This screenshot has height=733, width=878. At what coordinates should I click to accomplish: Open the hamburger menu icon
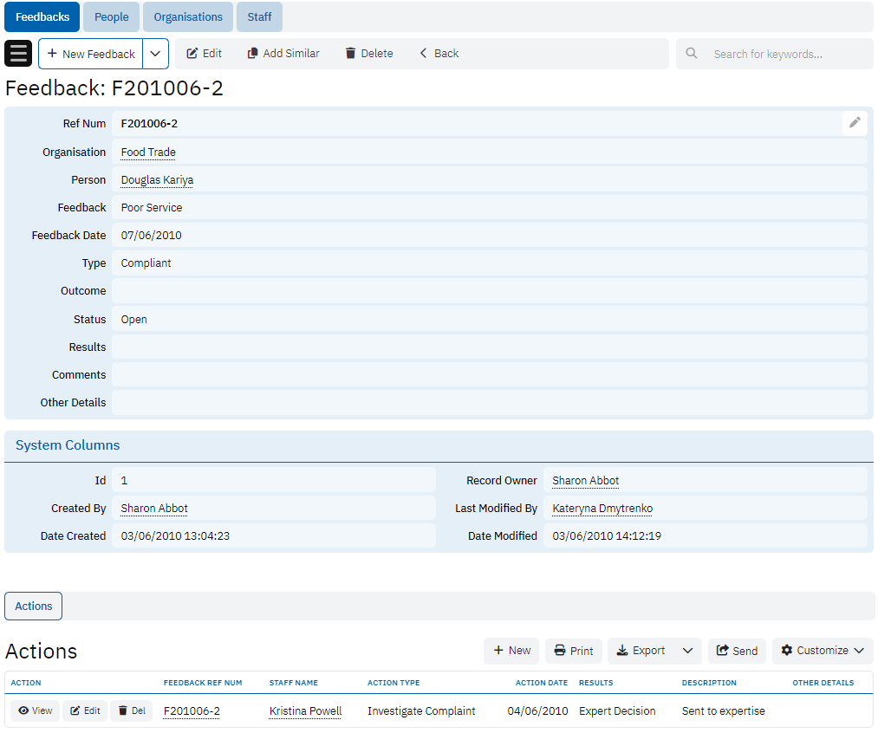18,53
